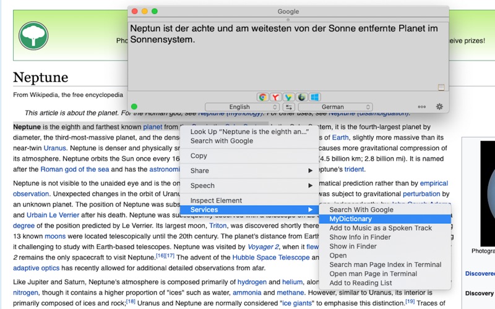Open the helium link
Viewport: 495px width, 309px height.
click(292, 282)
